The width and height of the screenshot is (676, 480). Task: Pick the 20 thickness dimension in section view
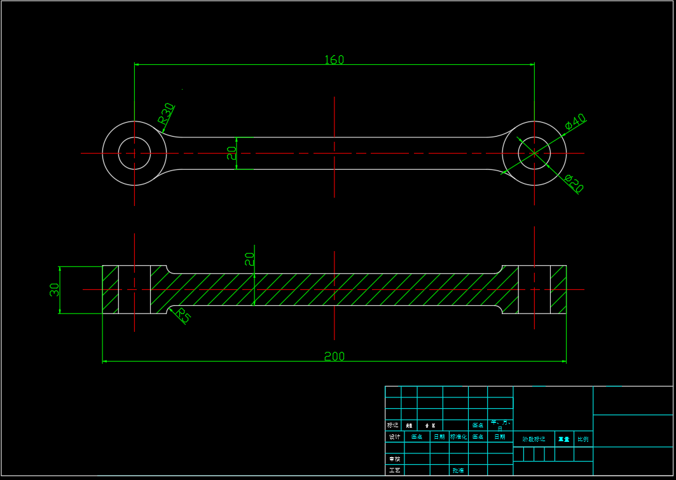tap(249, 259)
